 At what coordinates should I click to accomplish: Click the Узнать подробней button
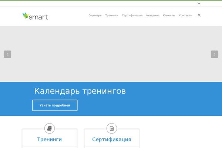click(x=55, y=105)
